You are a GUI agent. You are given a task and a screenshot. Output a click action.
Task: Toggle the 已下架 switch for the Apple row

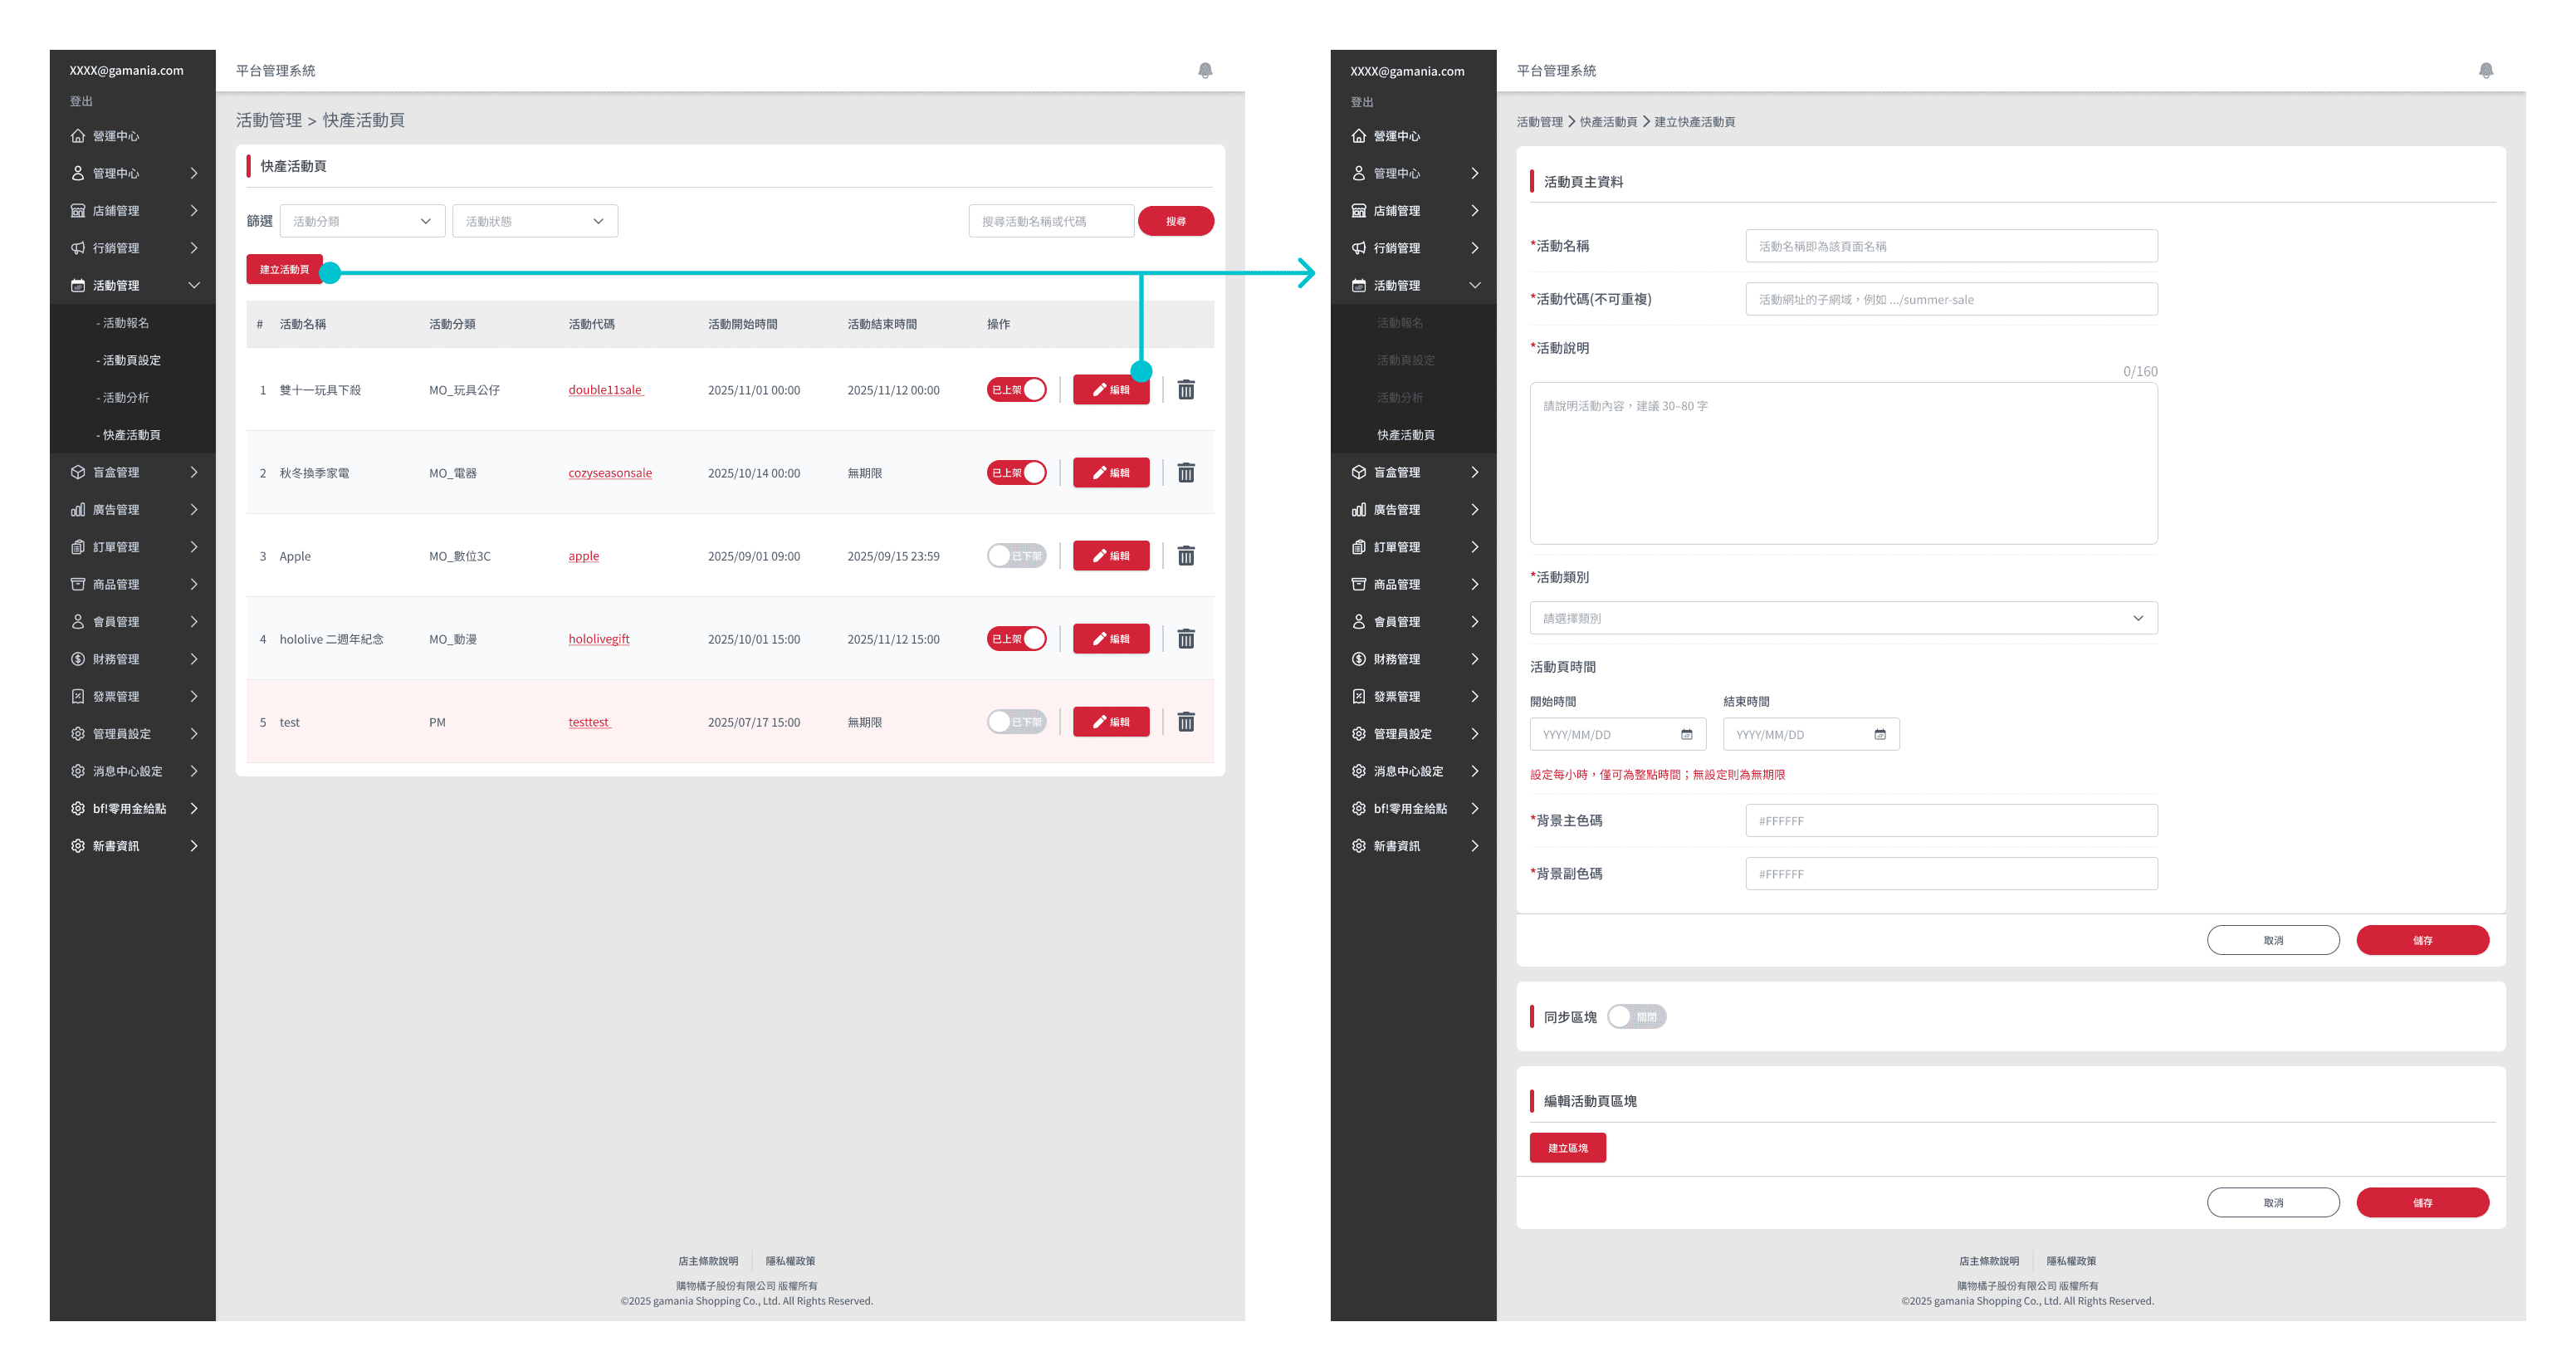coord(1016,556)
